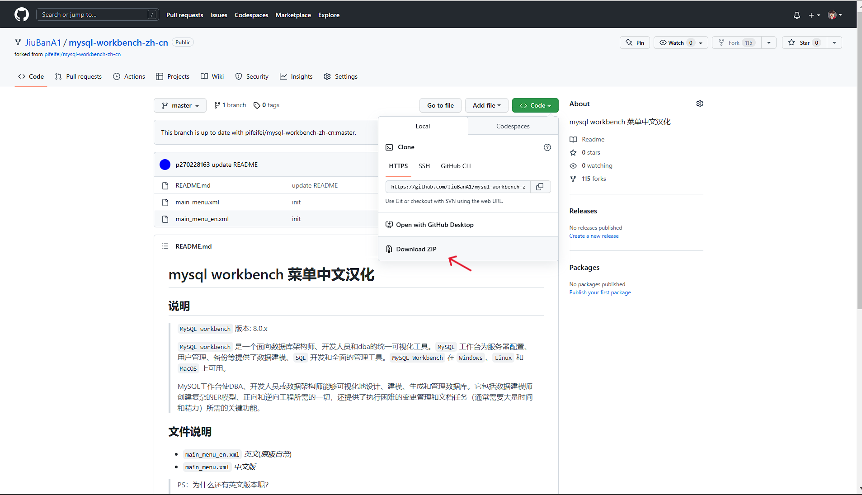Download ZIP of the repository
862x495 pixels.
468,249
